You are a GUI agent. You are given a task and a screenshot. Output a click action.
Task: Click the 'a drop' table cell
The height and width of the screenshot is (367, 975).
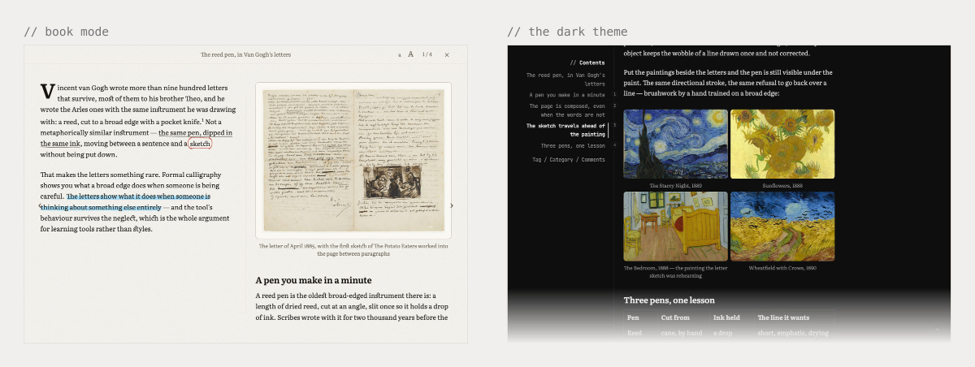[x=724, y=333]
